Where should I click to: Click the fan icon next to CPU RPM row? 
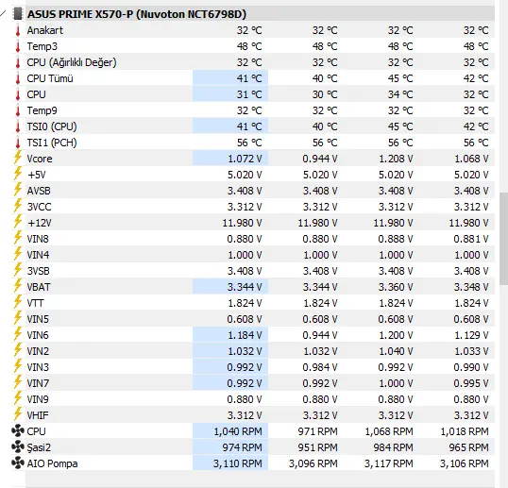click(18, 431)
